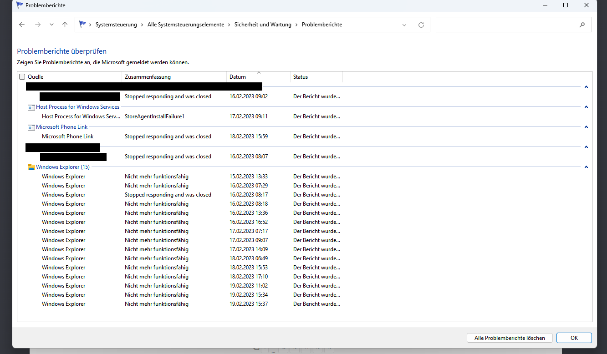607x354 pixels.
Task: Collapse the Windows Explorer (15) group
Action: tap(586, 167)
